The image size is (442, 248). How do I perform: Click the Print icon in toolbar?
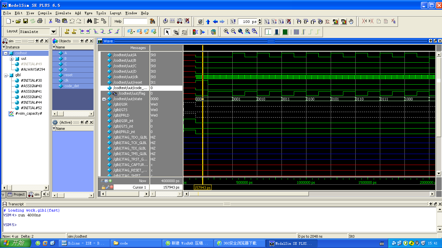click(x=40, y=21)
